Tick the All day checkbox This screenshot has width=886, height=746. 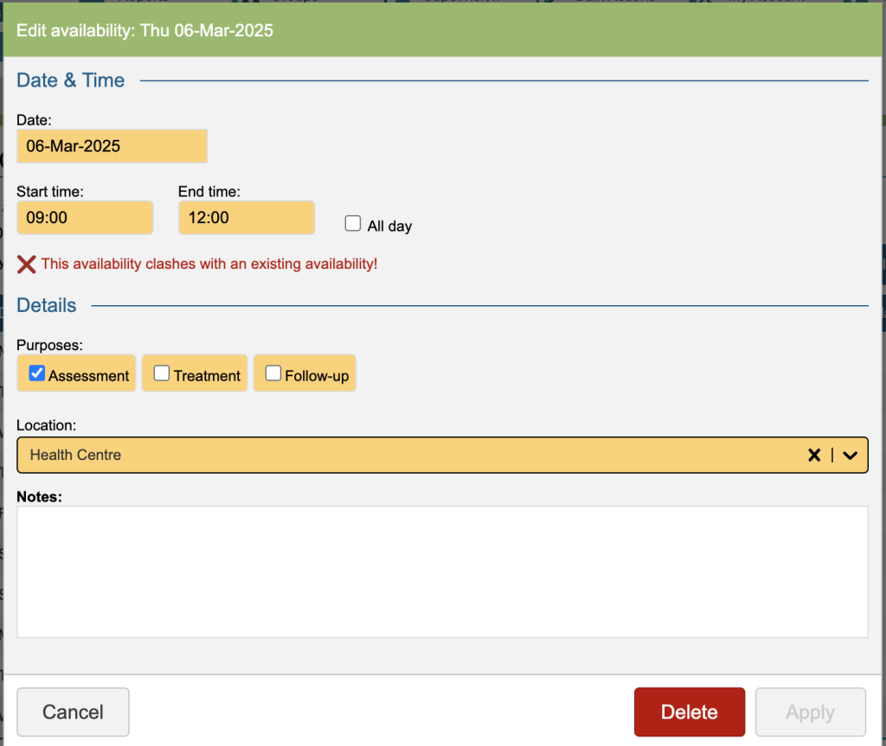pyautogui.click(x=353, y=224)
